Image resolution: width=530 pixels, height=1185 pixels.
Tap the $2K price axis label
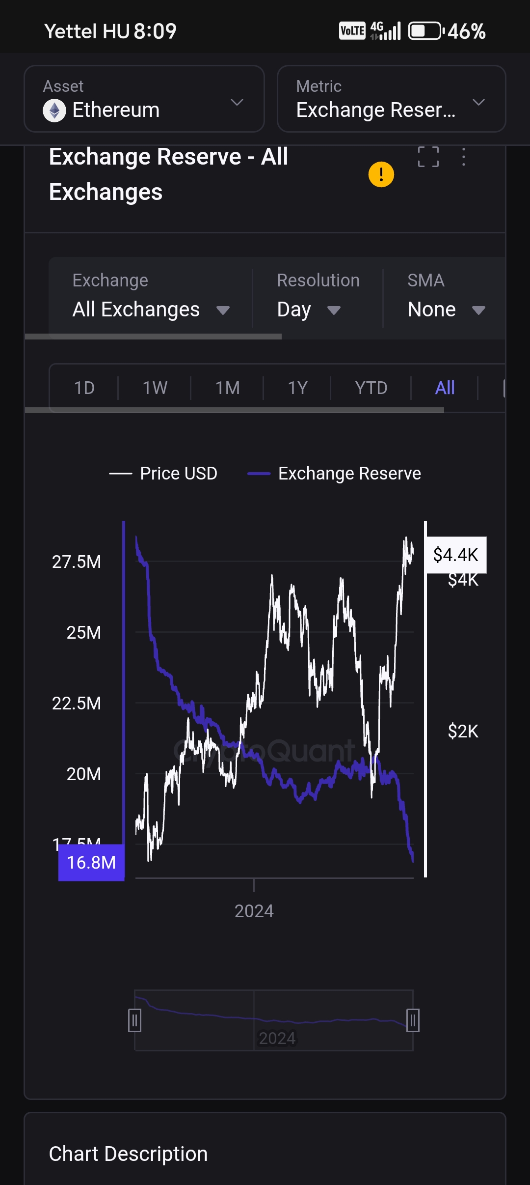tap(463, 732)
